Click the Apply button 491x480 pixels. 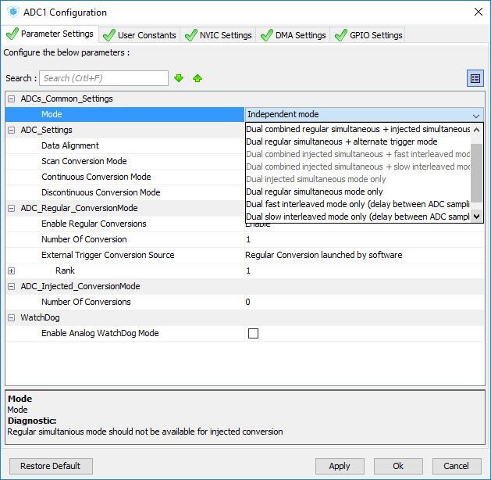340,466
